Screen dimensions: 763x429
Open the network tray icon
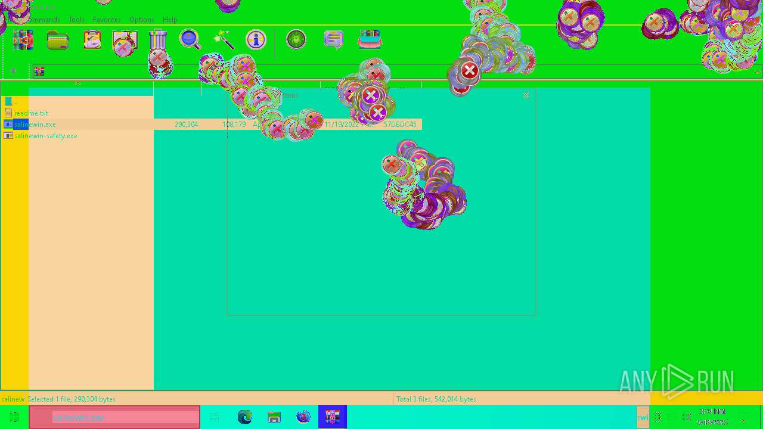pyautogui.click(x=672, y=417)
